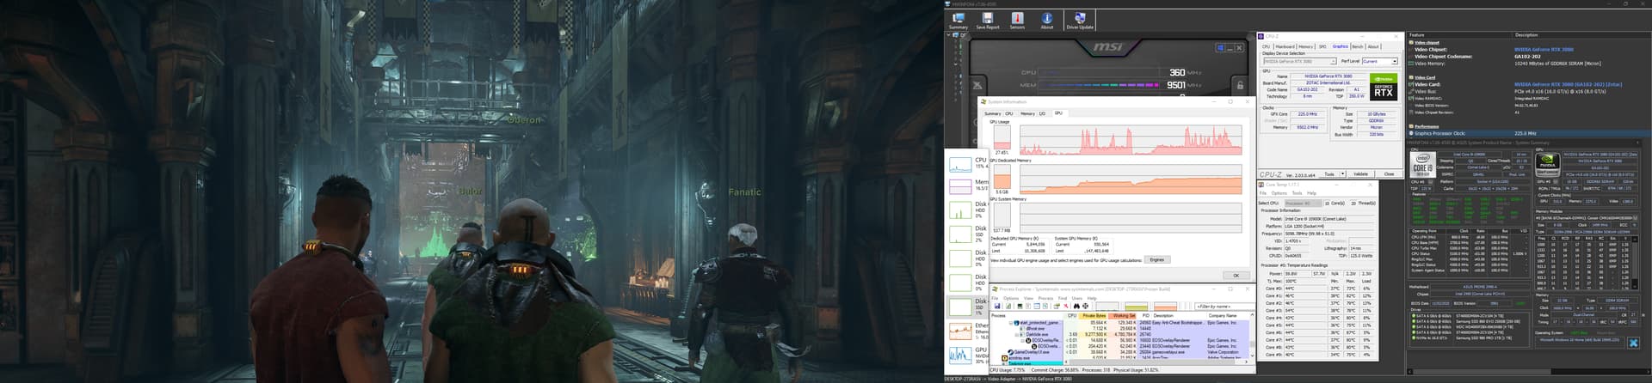Click Kill Process red X icon
The image size is (1652, 383).
point(1066,307)
